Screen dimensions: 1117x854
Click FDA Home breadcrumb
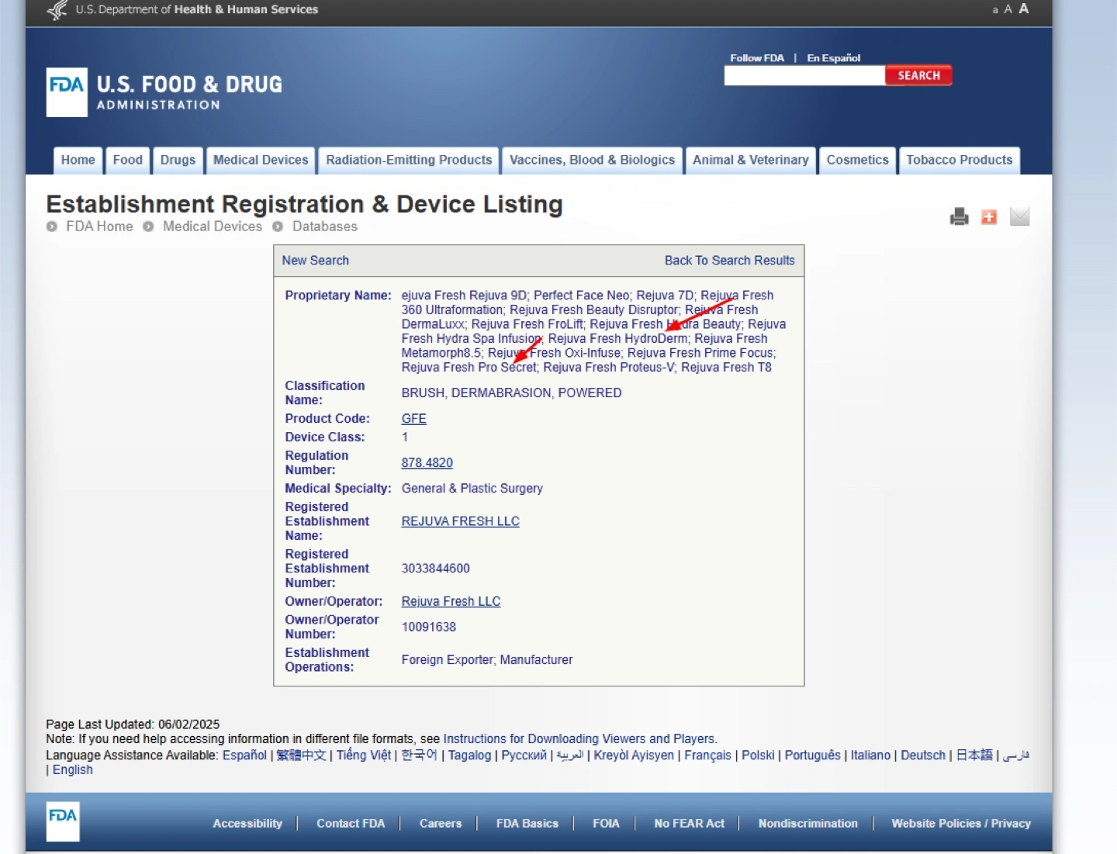pyautogui.click(x=99, y=226)
